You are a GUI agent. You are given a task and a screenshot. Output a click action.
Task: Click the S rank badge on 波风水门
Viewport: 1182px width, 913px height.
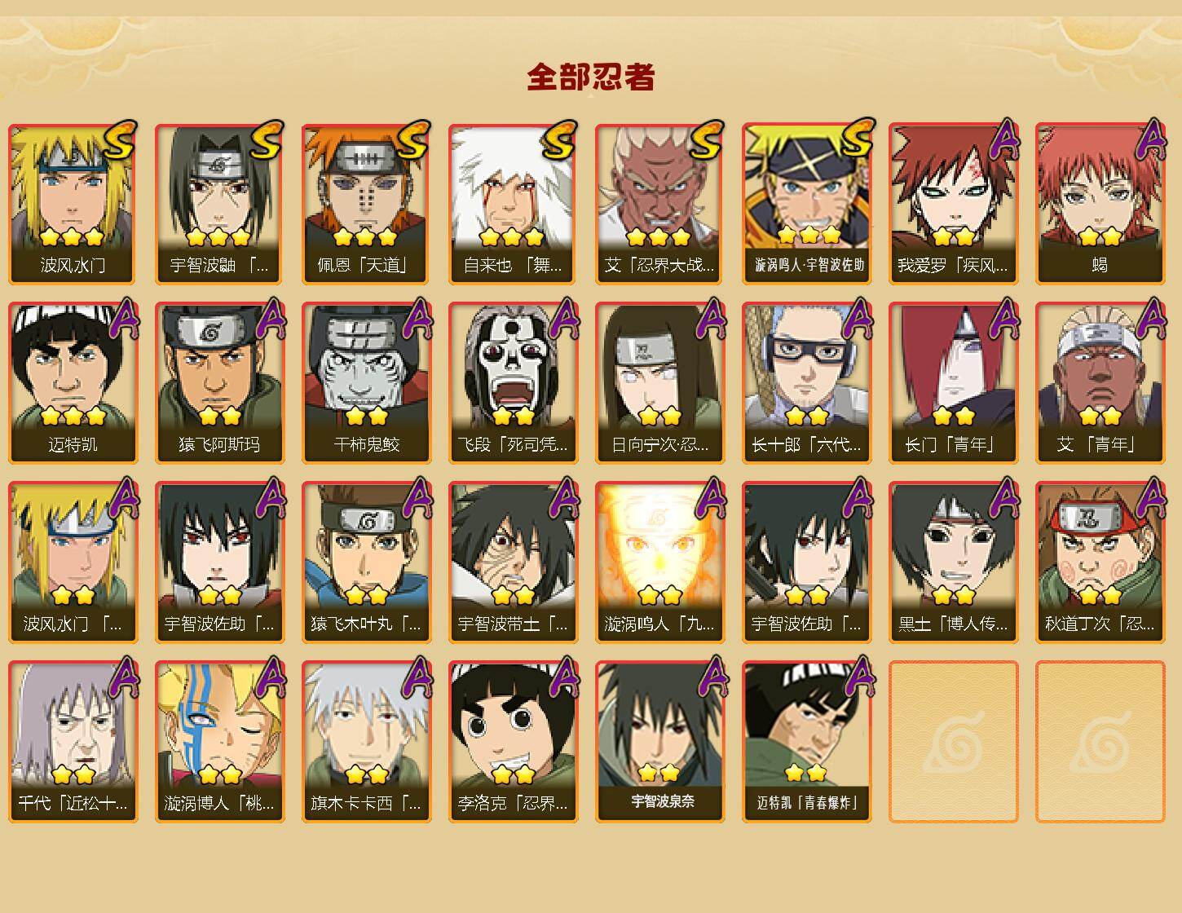[119, 142]
